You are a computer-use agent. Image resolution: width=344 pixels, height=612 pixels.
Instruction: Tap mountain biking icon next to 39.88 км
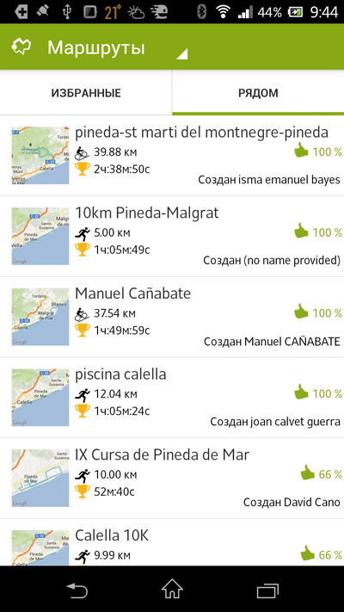tap(82, 153)
